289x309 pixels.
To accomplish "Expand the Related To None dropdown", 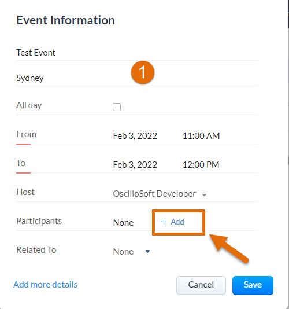I will point(131,252).
